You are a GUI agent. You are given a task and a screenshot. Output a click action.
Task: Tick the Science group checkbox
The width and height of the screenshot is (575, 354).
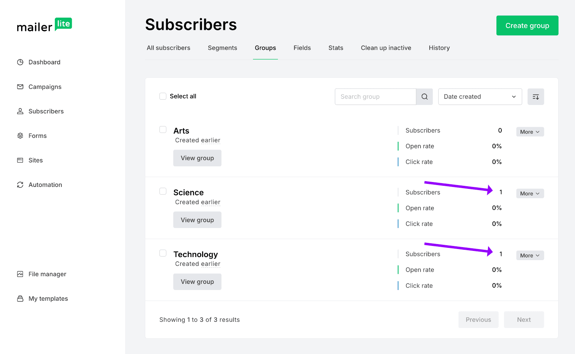click(163, 191)
